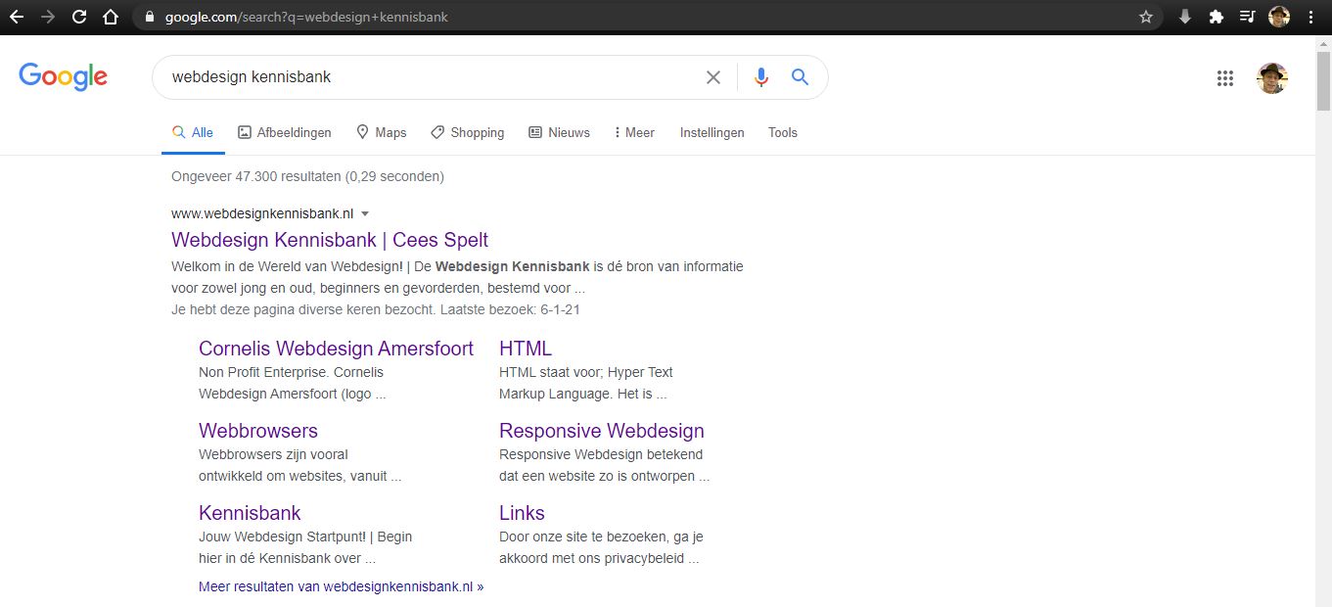The image size is (1332, 607).
Task: Expand the Meer menu
Action: pyautogui.click(x=634, y=132)
